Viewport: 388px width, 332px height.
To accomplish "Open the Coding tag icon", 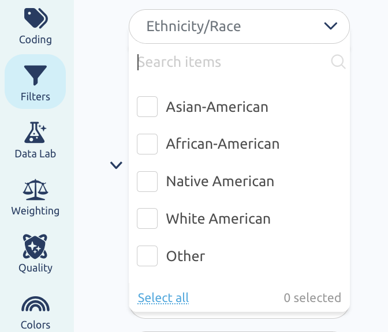I will [x=36, y=18].
